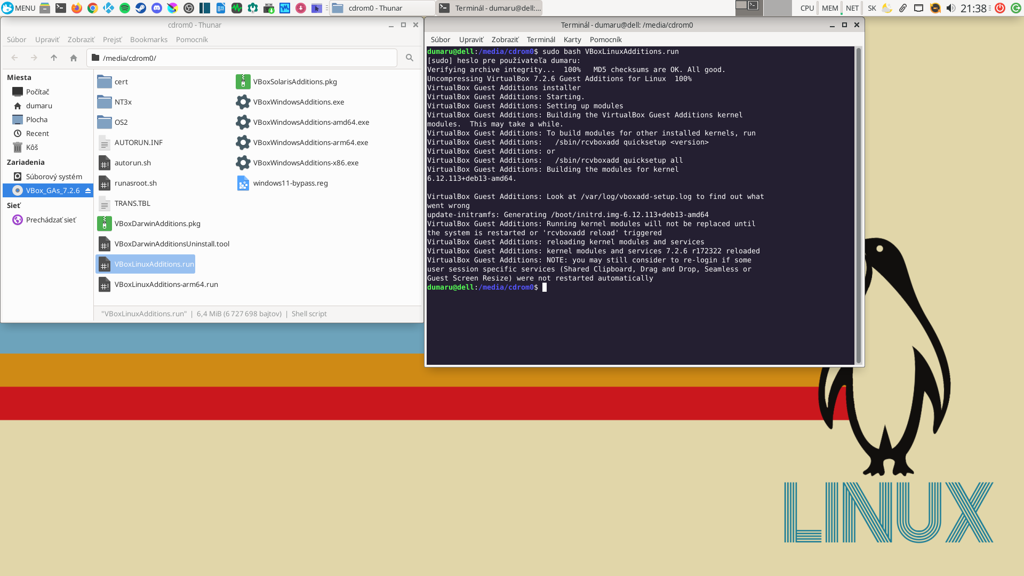Select Súborový systém in sidebar

(x=48, y=177)
